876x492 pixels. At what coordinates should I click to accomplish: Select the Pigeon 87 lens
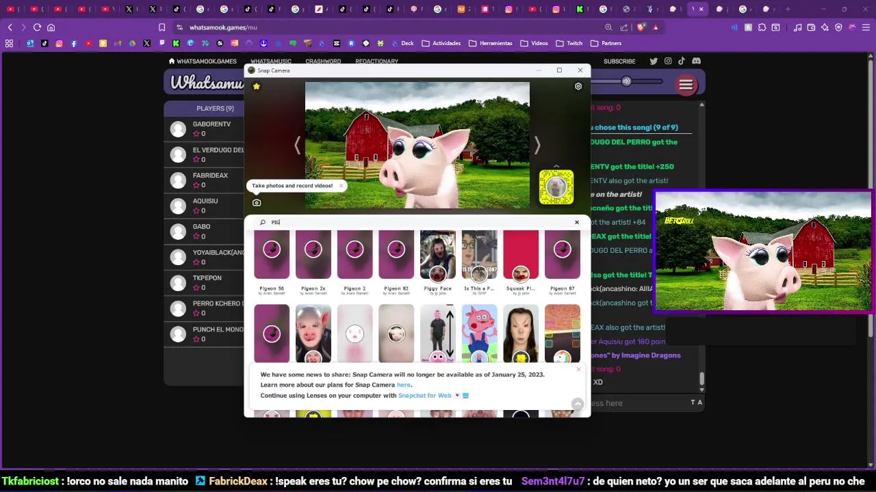point(563,262)
